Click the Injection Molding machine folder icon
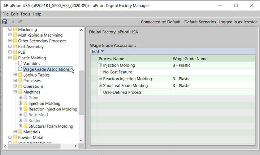260x155 pixels. pyautogui.click(x=25, y=103)
